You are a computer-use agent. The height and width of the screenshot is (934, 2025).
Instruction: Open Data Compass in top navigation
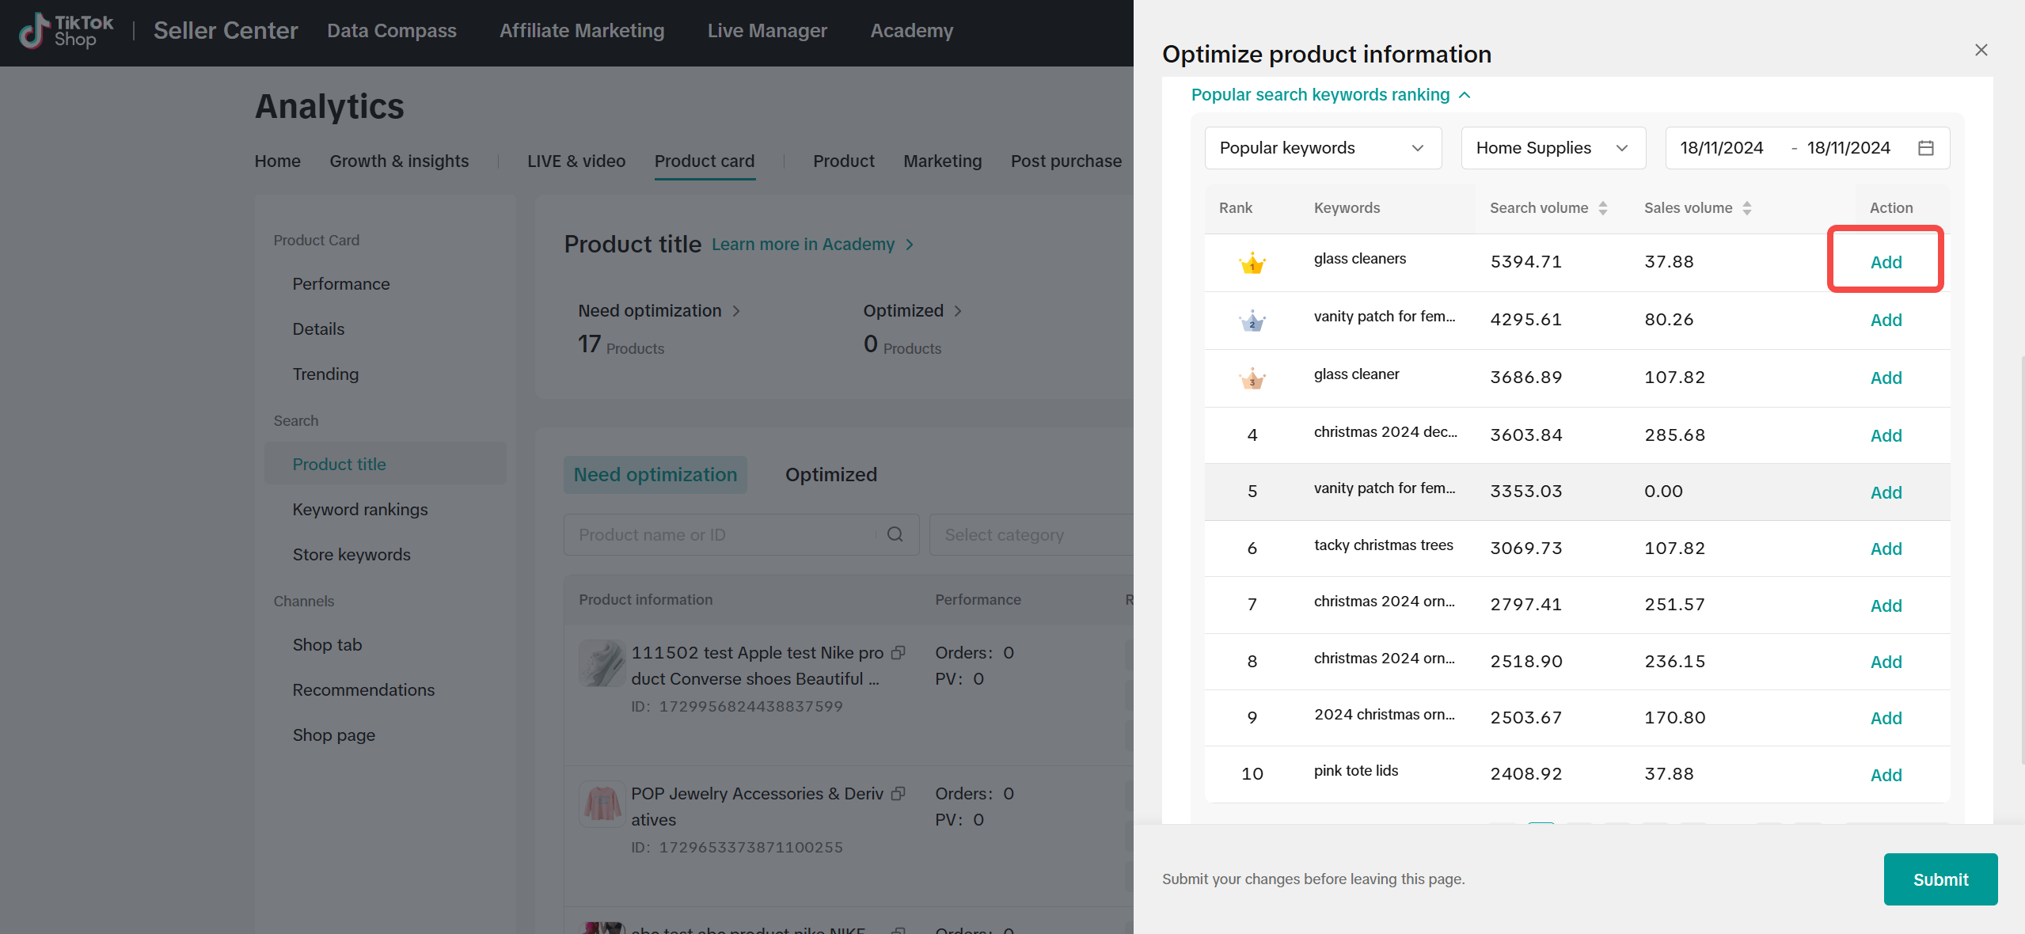coord(391,31)
